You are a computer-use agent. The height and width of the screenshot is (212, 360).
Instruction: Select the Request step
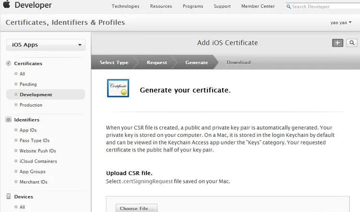157,63
